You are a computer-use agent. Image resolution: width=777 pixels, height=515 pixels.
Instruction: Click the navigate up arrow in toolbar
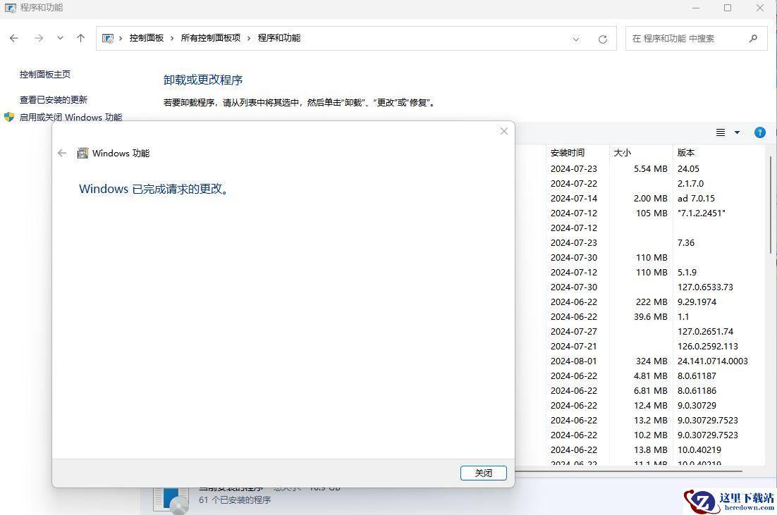pyautogui.click(x=80, y=38)
